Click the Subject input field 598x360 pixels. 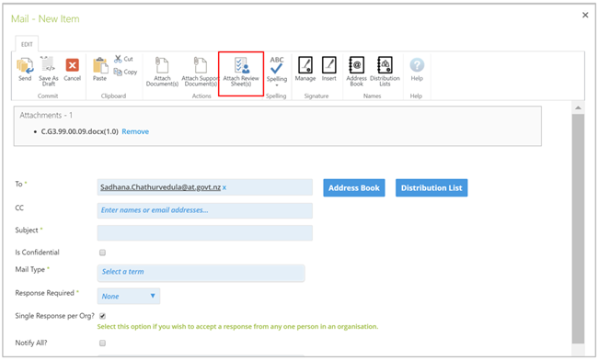(x=205, y=233)
